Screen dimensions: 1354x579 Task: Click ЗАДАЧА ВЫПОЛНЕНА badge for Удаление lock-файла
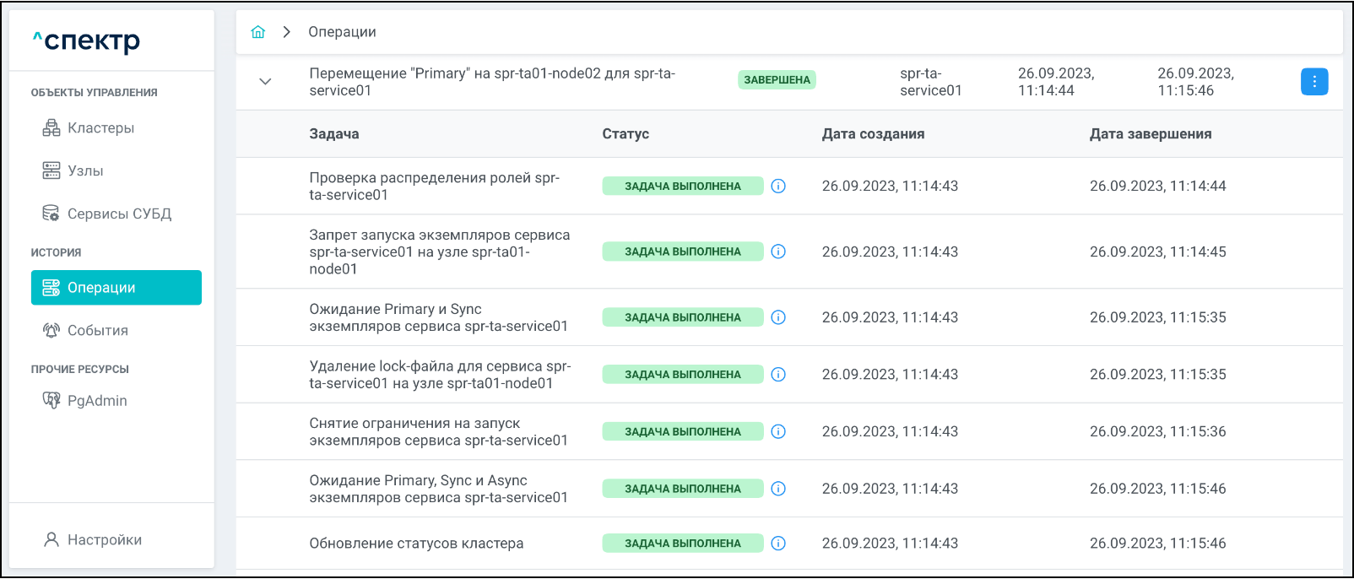click(x=683, y=375)
